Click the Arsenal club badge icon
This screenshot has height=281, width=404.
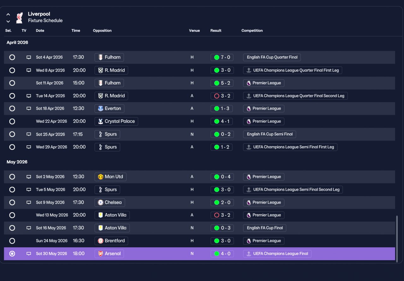pyautogui.click(x=100, y=254)
